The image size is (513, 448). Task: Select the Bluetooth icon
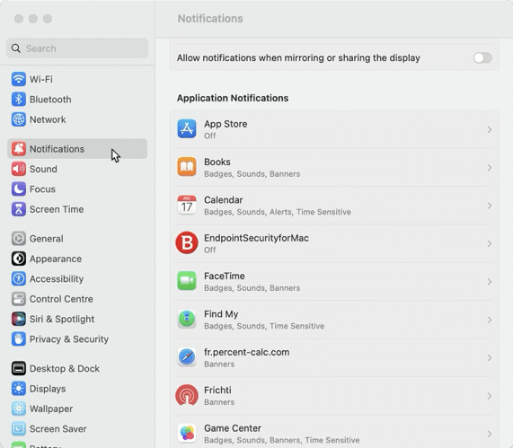pos(19,100)
